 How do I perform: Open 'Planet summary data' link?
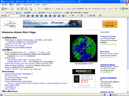coord(13,80)
